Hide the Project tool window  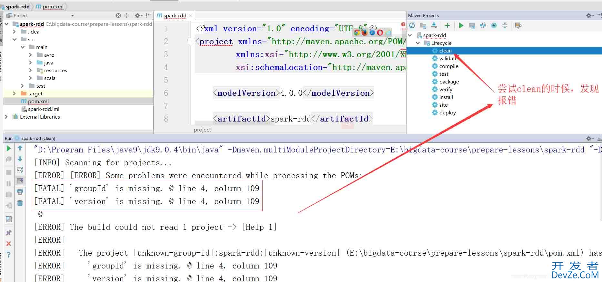pyautogui.click(x=148, y=15)
